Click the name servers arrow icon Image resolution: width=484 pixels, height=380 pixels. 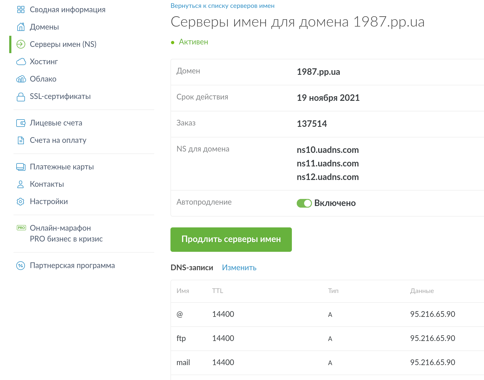[x=21, y=44]
